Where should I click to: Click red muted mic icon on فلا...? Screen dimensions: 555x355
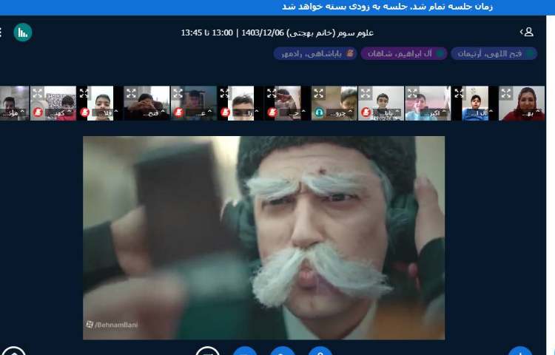point(84,112)
